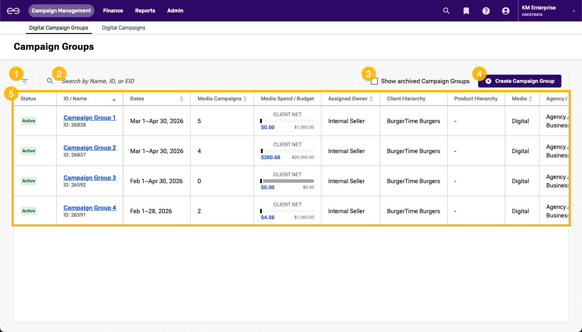The width and height of the screenshot is (582, 332).
Task: Open the Campaign Group 2 link
Action: 90,148
